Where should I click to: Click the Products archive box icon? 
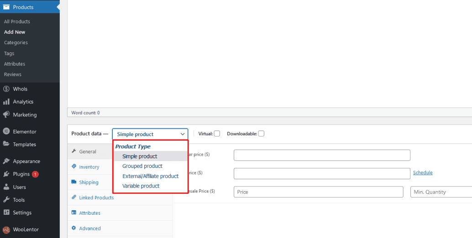coord(6,7)
